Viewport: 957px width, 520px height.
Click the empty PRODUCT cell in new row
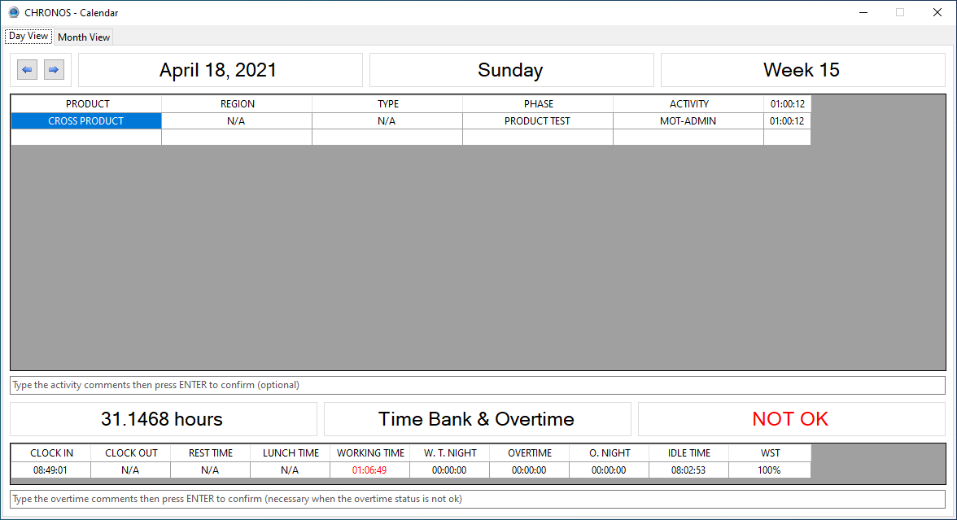[x=86, y=138]
